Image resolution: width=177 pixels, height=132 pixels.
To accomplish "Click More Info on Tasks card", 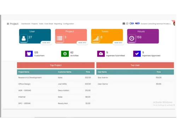I will click(x=118, y=43).
